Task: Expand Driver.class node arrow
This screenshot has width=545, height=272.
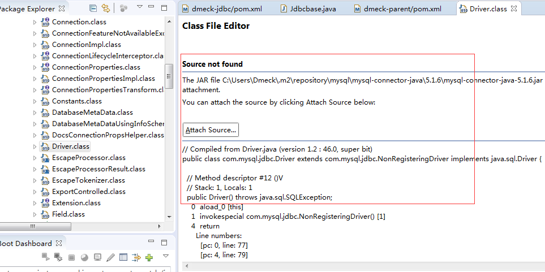Action: [x=35, y=146]
